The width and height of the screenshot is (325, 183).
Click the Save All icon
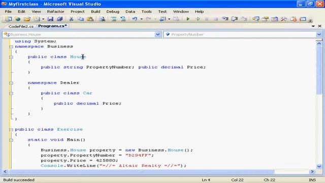coord(60,19)
